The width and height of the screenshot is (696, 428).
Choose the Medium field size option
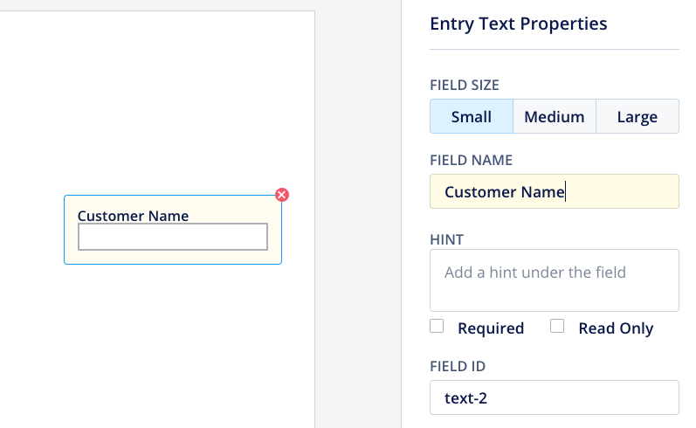pyautogui.click(x=554, y=116)
